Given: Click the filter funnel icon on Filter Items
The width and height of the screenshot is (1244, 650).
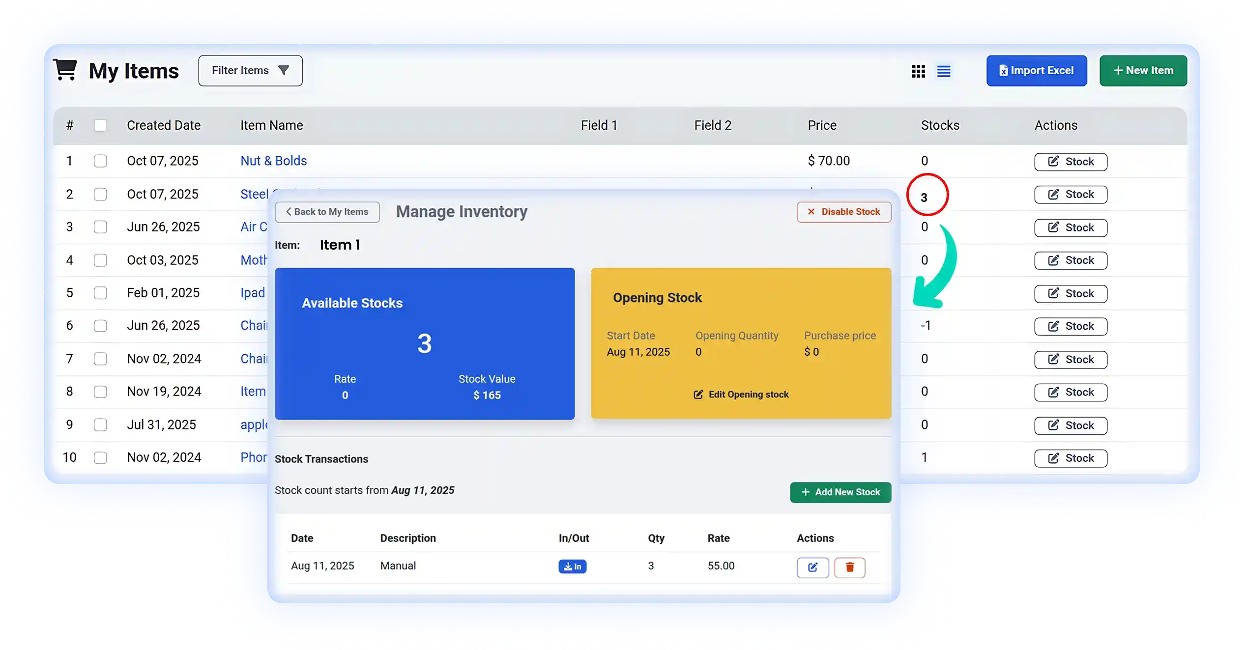Looking at the screenshot, I should [284, 70].
